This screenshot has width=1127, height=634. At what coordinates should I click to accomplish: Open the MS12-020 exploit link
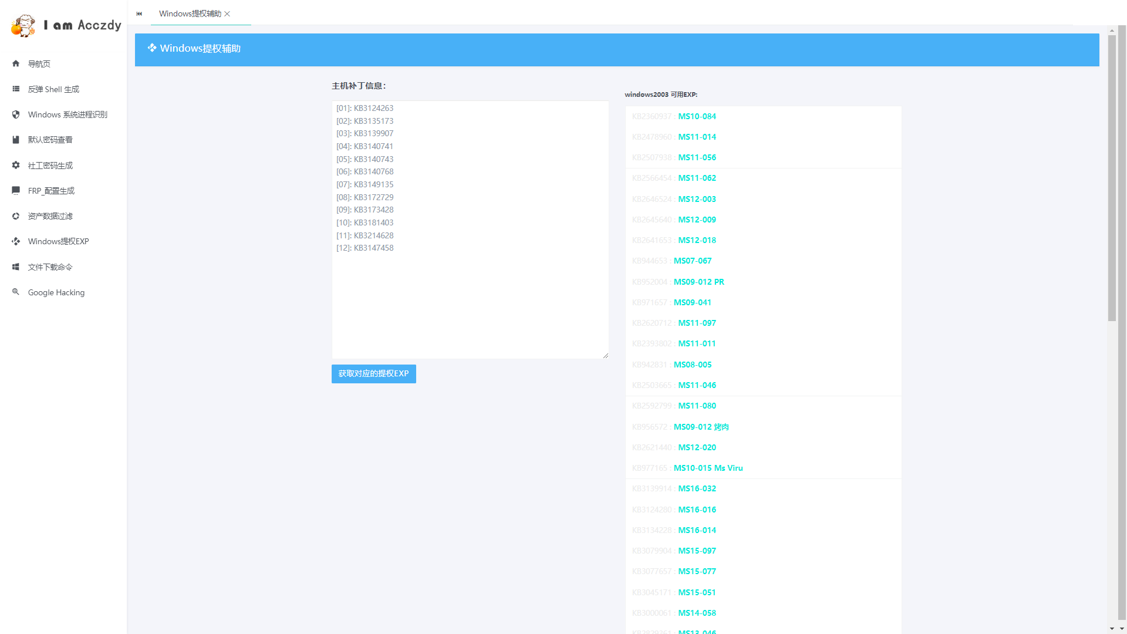(x=697, y=447)
